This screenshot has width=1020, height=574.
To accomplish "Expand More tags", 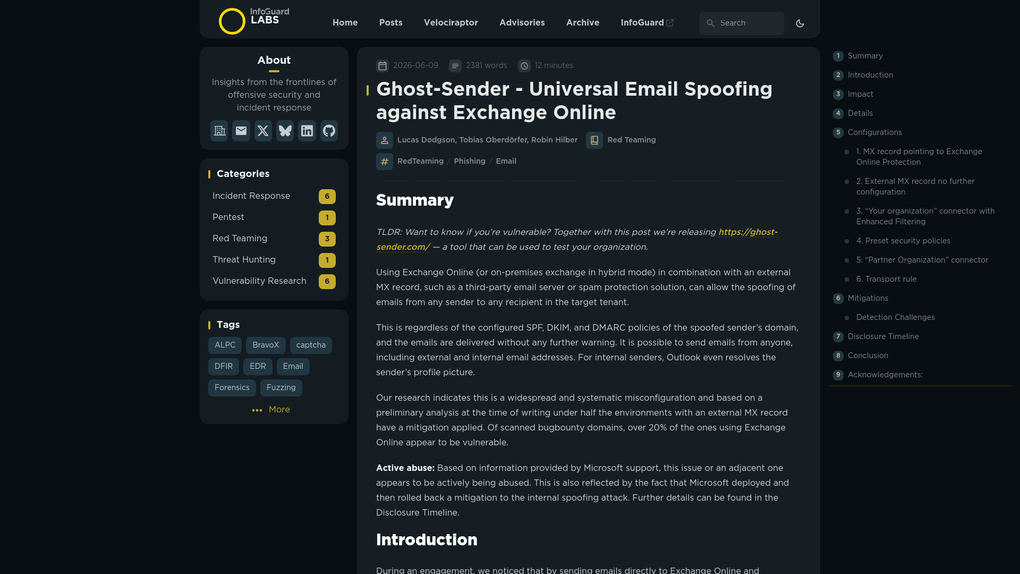I will click(271, 410).
